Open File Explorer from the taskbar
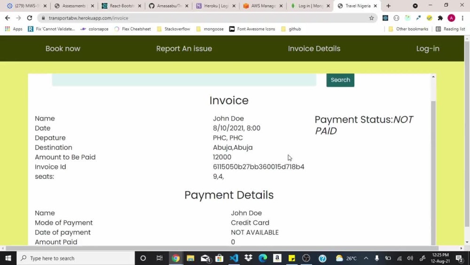Viewport: 470px width, 265px height. 190,258
